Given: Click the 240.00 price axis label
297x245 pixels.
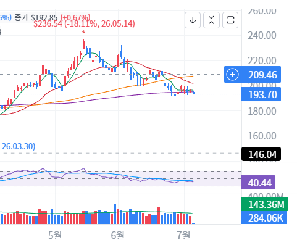Looking at the screenshot, I should 262,36.
